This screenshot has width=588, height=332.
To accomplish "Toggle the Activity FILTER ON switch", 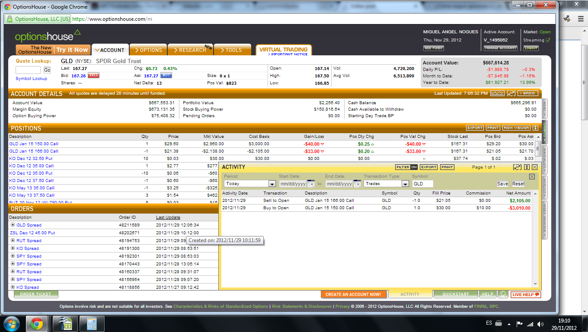I will point(406,167).
